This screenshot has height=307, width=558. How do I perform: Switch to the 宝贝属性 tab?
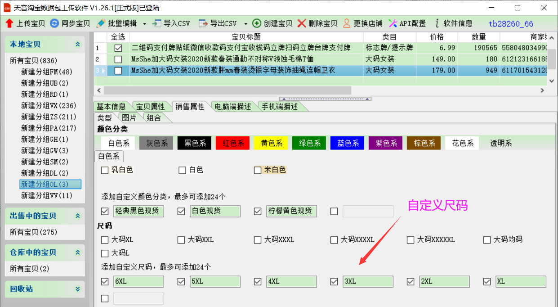click(x=150, y=107)
